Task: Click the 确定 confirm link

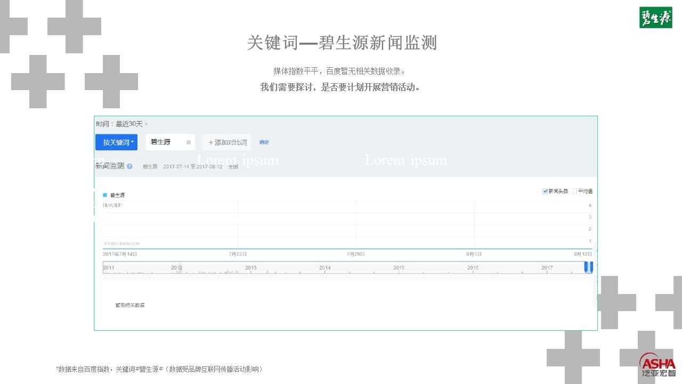Action: (264, 142)
